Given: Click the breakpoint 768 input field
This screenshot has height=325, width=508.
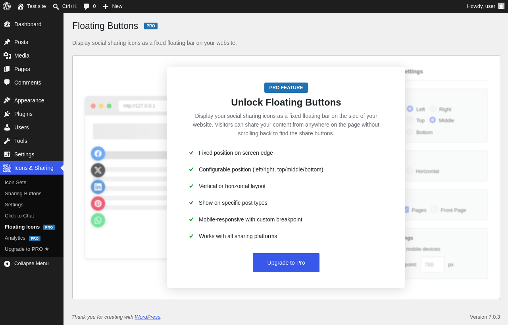Looking at the screenshot, I should 433,265.
